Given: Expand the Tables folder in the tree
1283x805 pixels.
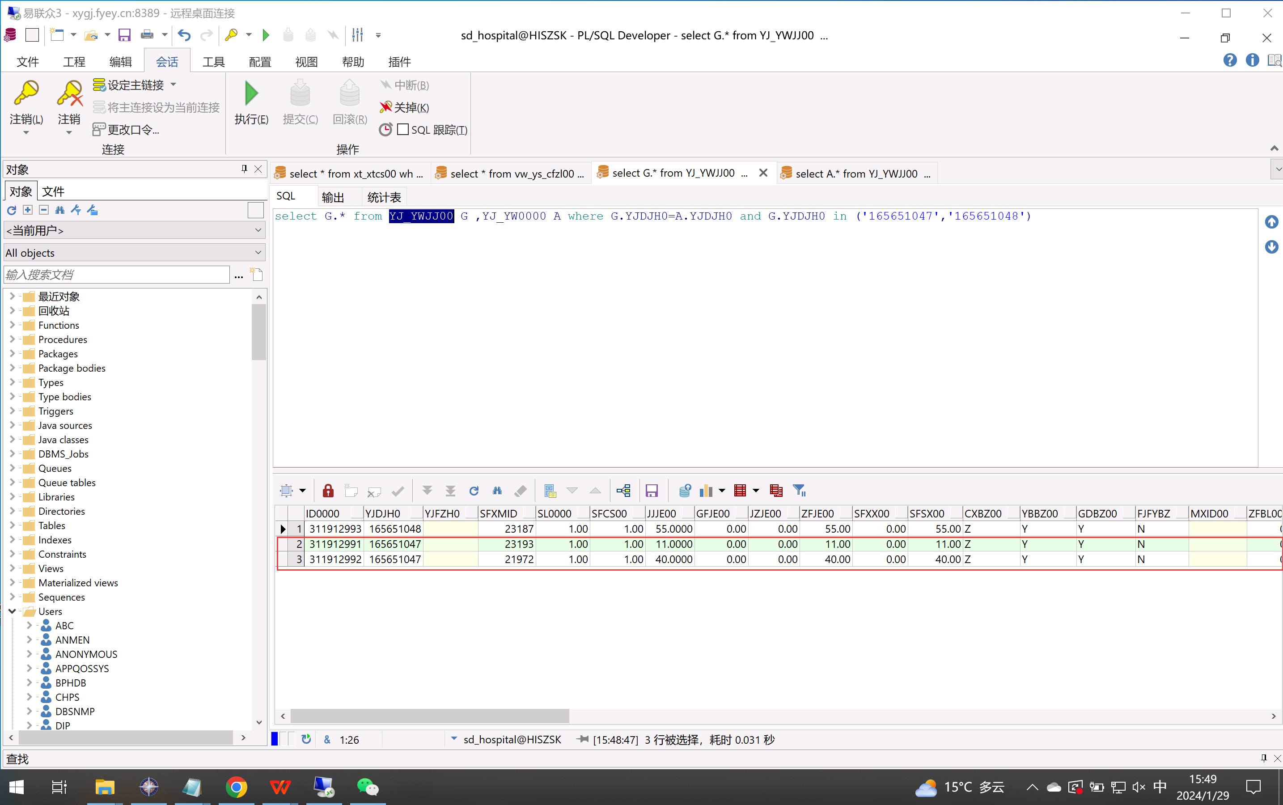Looking at the screenshot, I should point(12,525).
